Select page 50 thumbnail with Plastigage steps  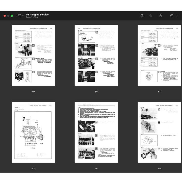96,56
